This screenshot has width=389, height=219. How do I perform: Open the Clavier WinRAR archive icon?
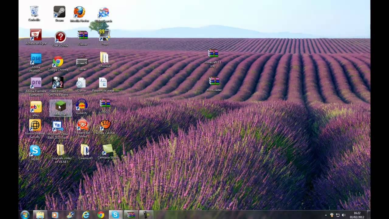83,38
